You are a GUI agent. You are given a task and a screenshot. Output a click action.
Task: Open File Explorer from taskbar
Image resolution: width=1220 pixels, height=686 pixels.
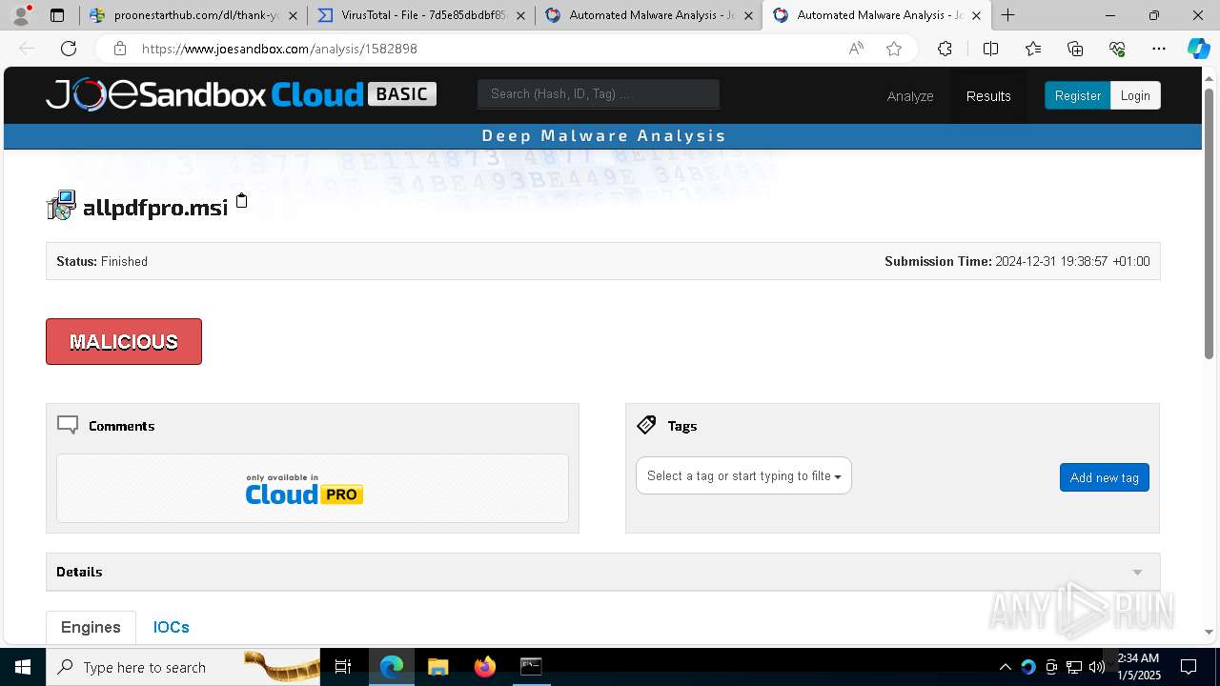tap(437, 667)
